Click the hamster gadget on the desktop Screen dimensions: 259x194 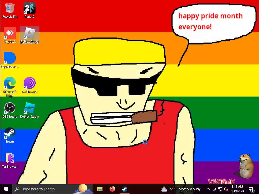pos(246,166)
